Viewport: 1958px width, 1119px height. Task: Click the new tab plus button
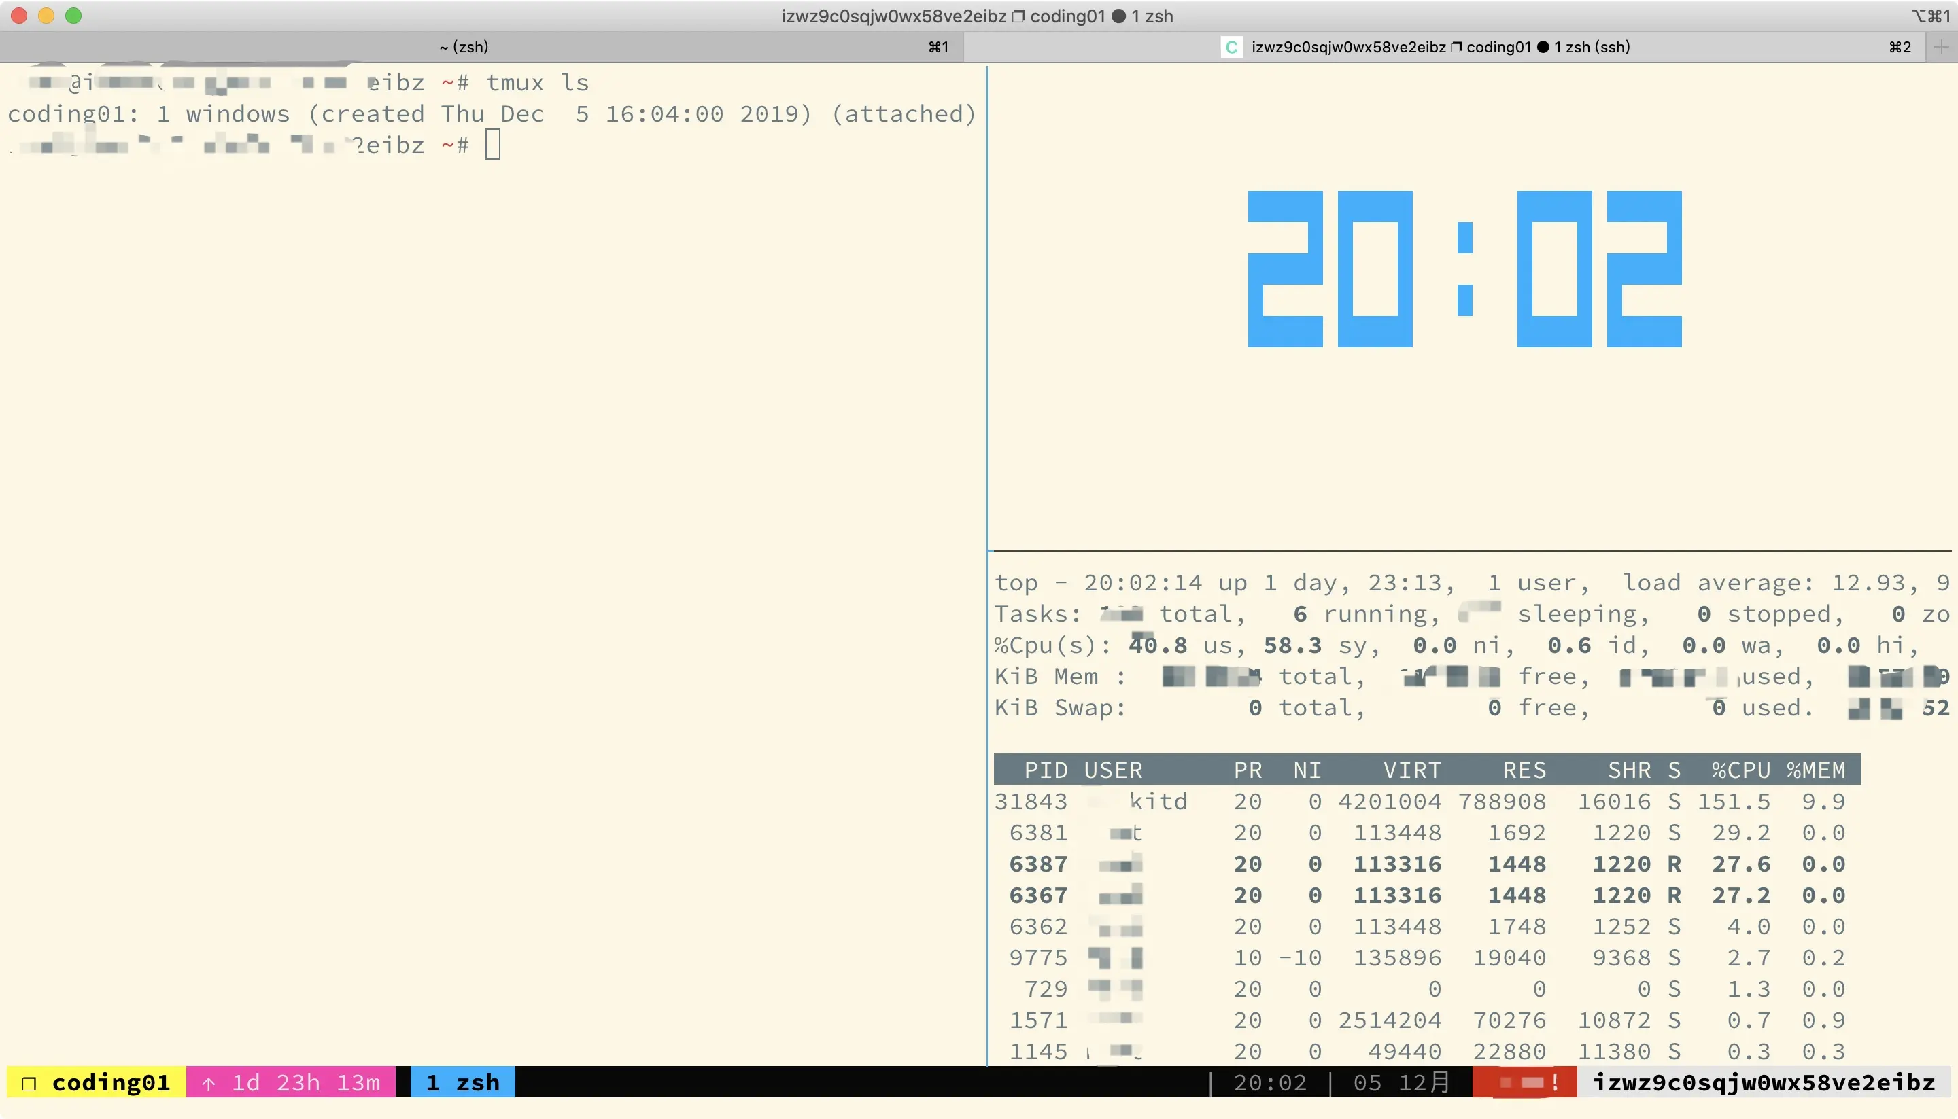pyautogui.click(x=1940, y=47)
